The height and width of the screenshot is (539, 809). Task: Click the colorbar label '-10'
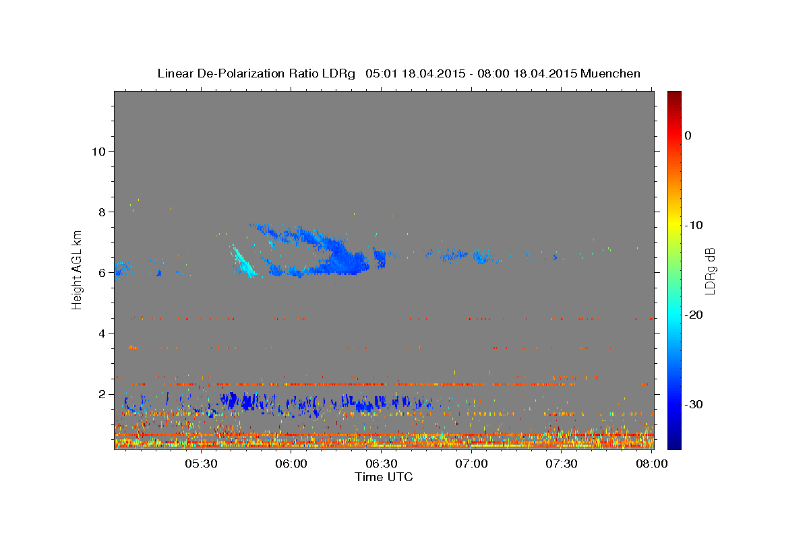click(x=694, y=225)
